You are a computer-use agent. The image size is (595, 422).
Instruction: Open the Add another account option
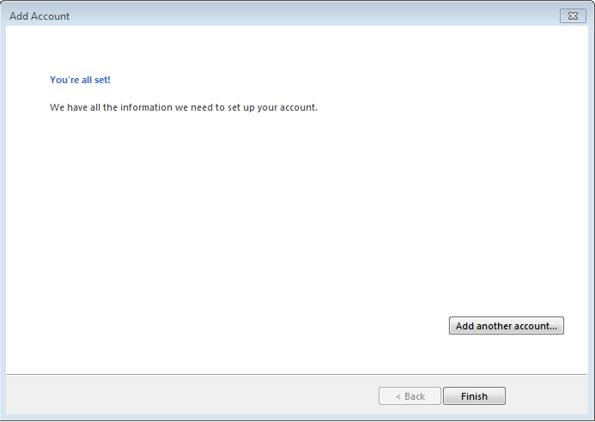pyautogui.click(x=506, y=326)
